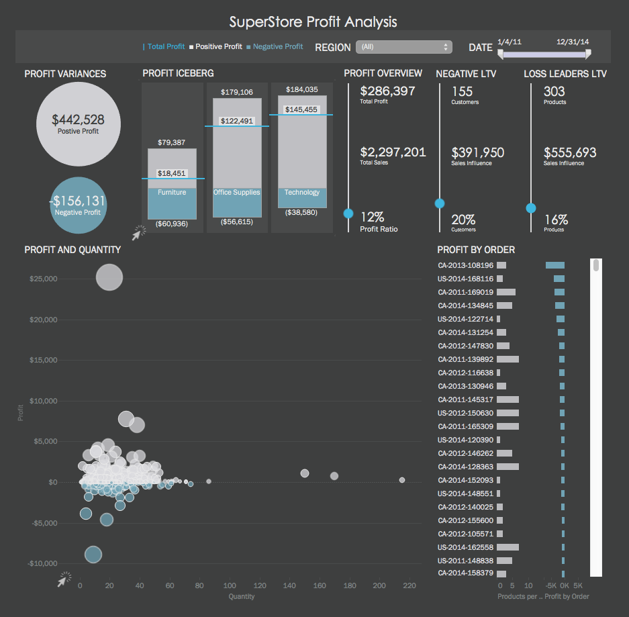Viewport: 629px width, 617px height.
Task: Select order CA-2012-147830 in the list
Action: coord(465,346)
